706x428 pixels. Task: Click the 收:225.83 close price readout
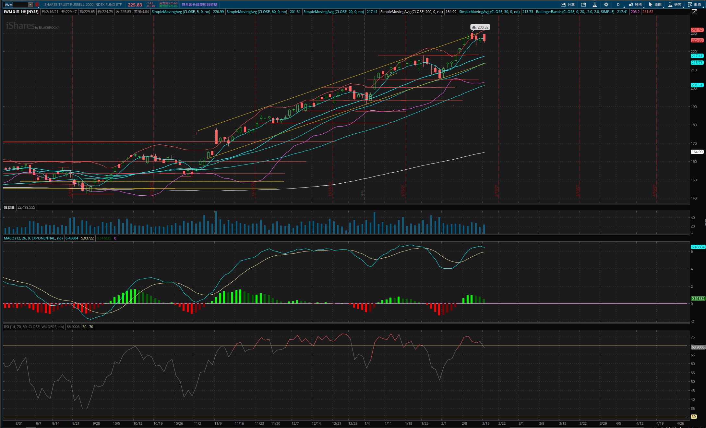tap(124, 12)
